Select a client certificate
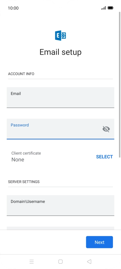 [x=104, y=157]
